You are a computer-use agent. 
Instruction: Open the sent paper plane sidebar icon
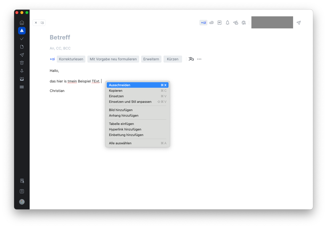pyautogui.click(x=22, y=55)
